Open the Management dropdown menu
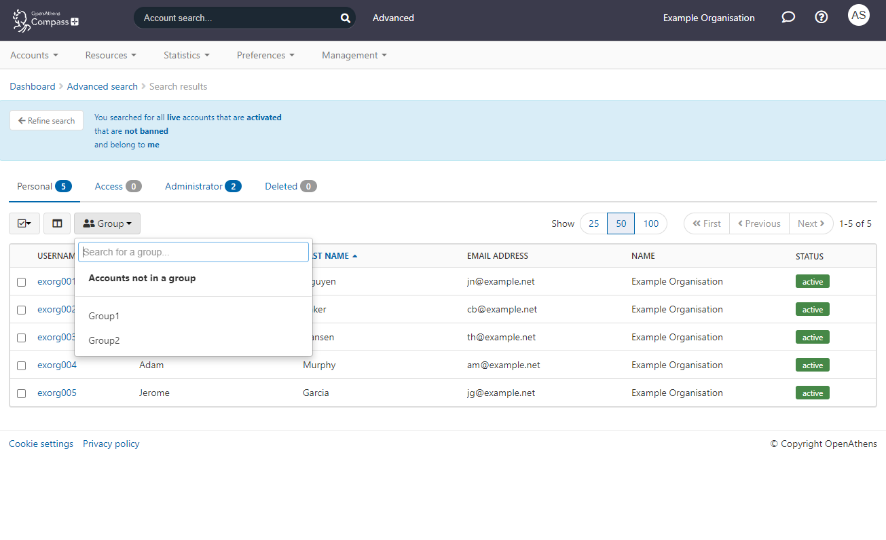 click(x=354, y=55)
